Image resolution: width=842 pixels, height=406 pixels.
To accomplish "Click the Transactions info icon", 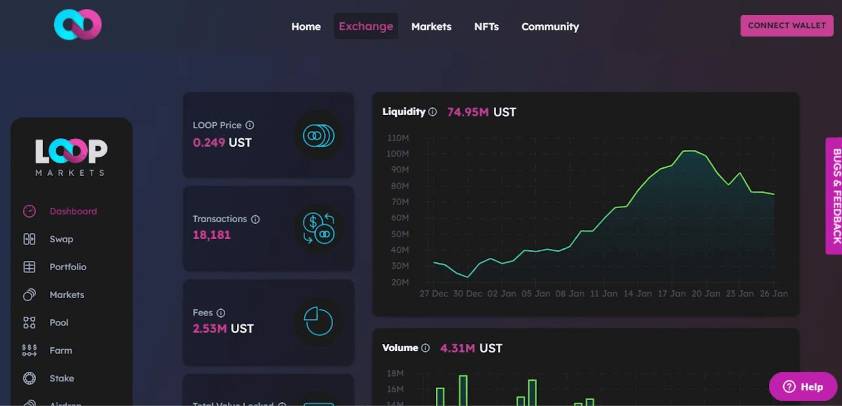I will click(x=255, y=219).
